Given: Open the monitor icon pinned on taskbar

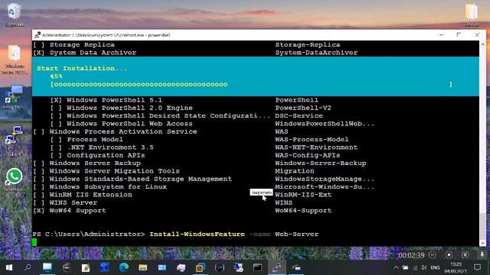Looking at the screenshot, I should (x=47, y=267).
